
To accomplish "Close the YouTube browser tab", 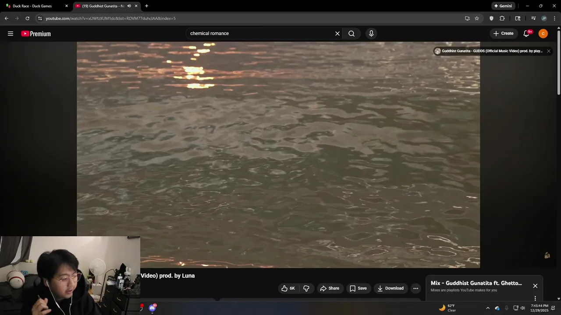I will point(136,6).
